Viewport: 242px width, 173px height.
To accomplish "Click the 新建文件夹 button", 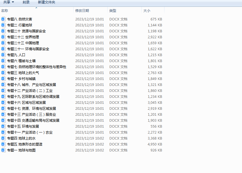I will (47, 2).
